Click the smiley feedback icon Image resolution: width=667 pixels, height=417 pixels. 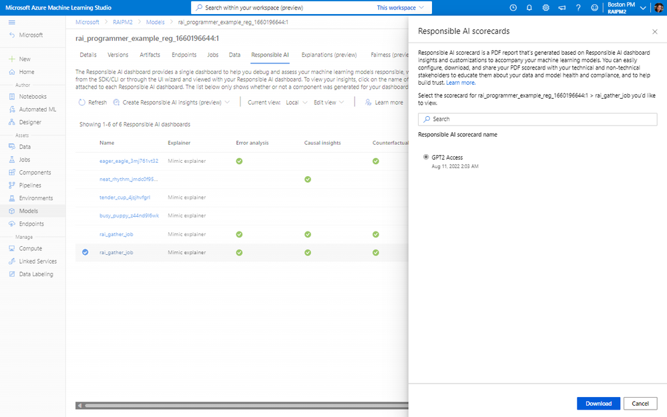(x=594, y=7)
